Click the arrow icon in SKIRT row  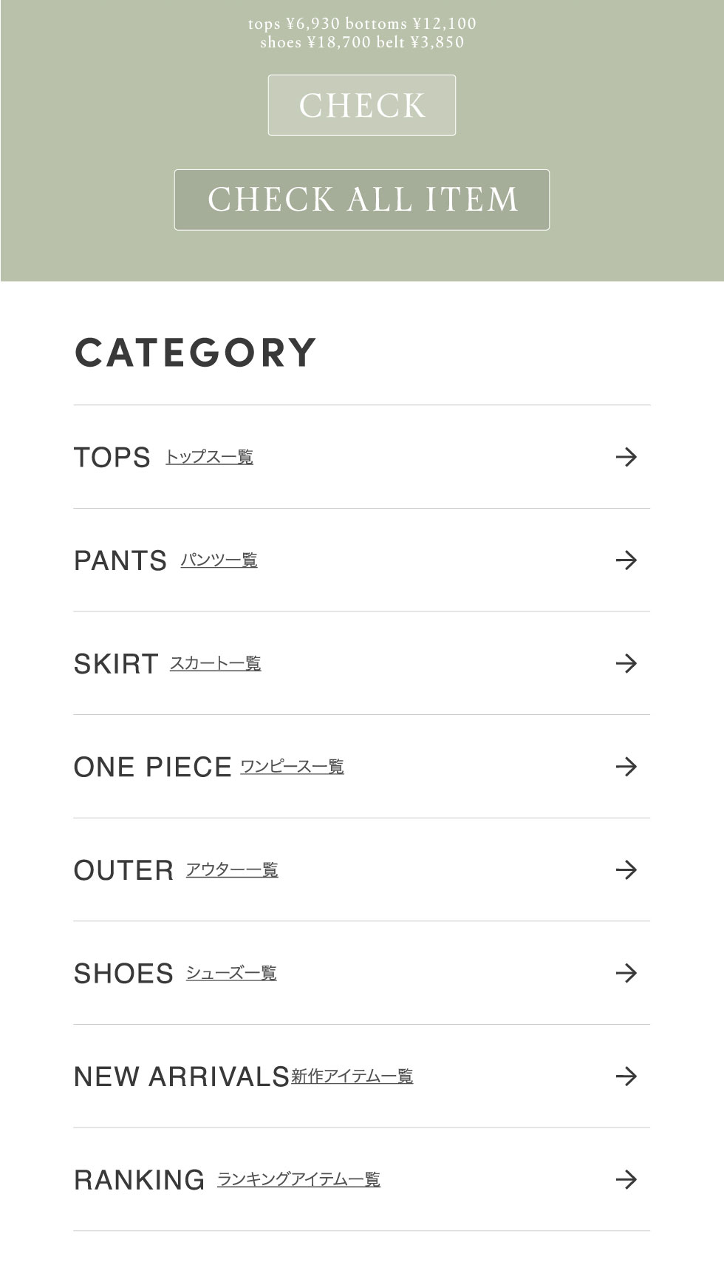click(x=626, y=663)
